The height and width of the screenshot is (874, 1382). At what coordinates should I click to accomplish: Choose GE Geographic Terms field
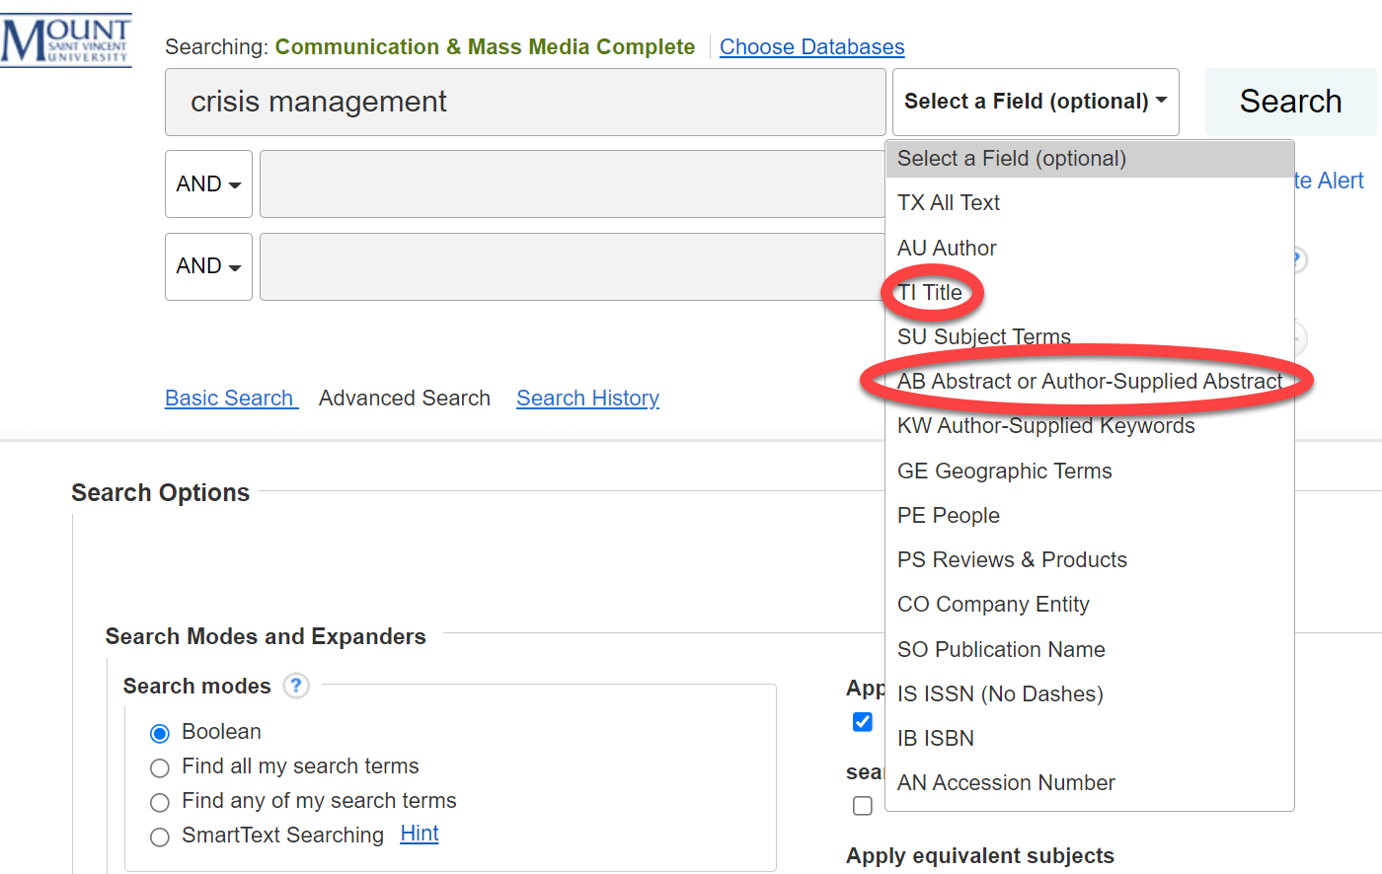tap(1090, 472)
